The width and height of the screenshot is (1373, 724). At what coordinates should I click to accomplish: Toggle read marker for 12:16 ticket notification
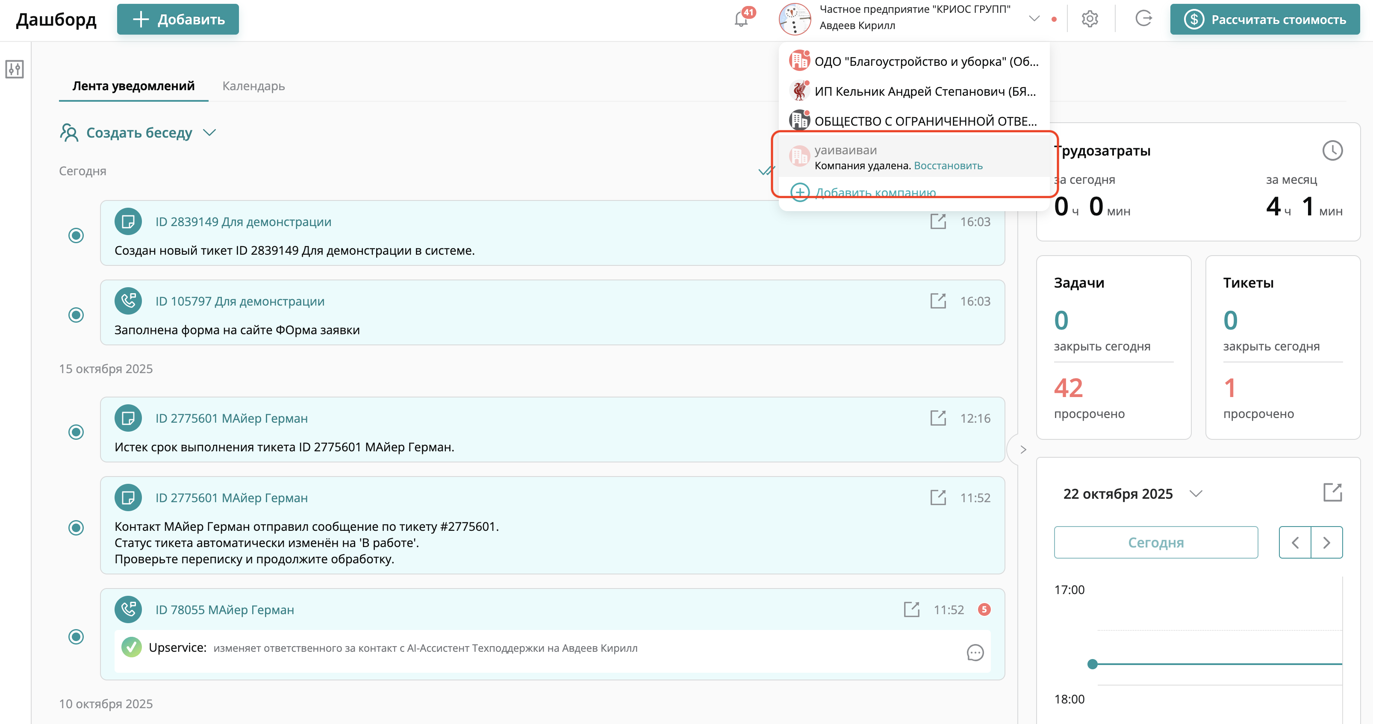click(x=76, y=432)
